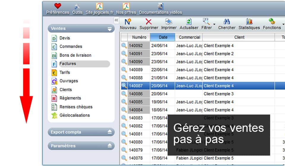
Task: Open the Chercher binoculars search tool
Action: coord(227,21)
